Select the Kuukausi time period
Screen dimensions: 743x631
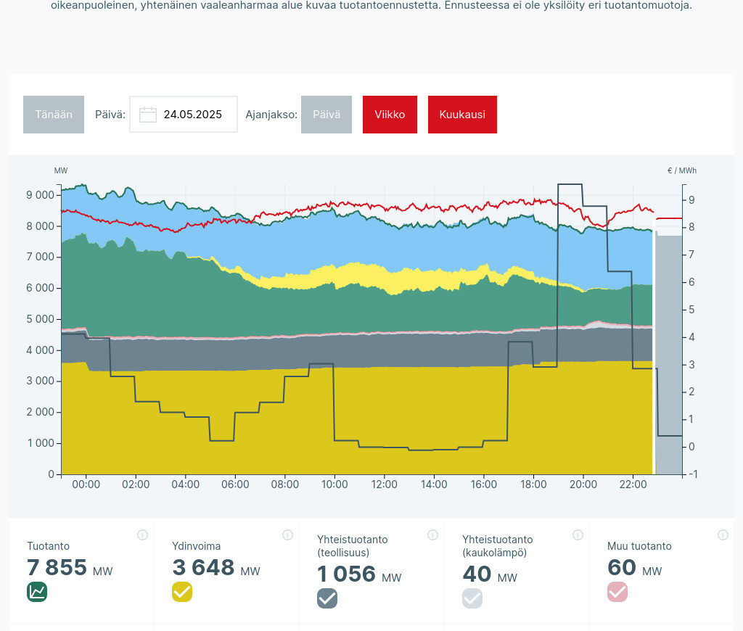coord(462,115)
